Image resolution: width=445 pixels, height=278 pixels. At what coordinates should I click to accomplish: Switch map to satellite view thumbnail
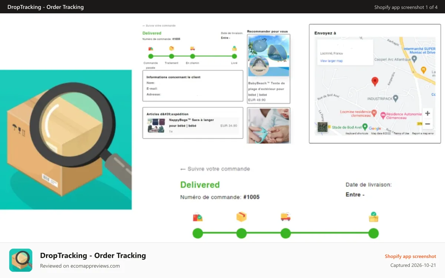pos(323,128)
